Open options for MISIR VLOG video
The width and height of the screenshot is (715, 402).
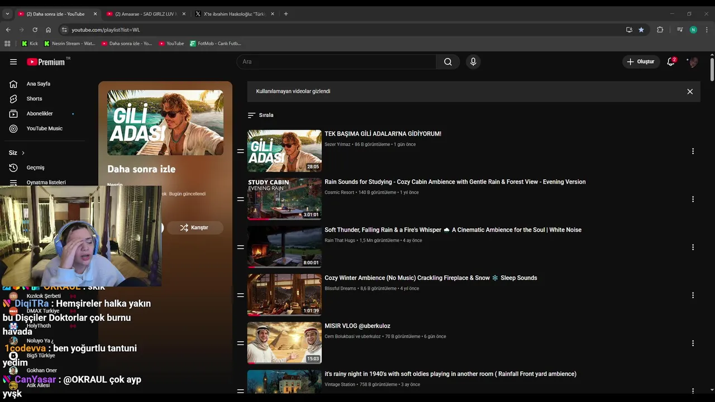[693, 343]
